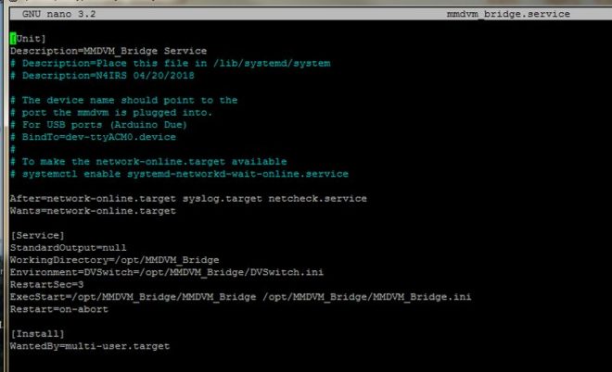
Task: Click the Environment=DVSwitch line
Action: 167,272
